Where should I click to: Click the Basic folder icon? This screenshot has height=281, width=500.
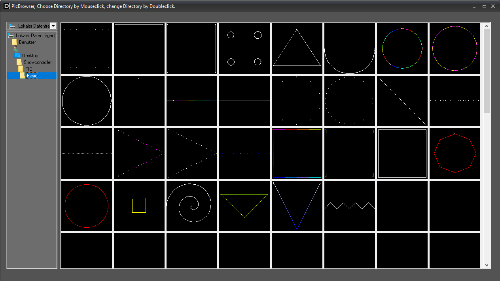point(23,75)
